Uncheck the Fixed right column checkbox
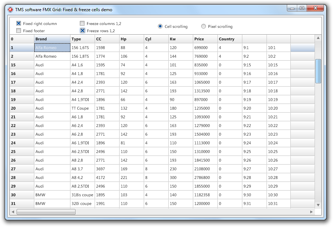Image resolution: width=333 pixels, height=227 pixels. pos(18,23)
